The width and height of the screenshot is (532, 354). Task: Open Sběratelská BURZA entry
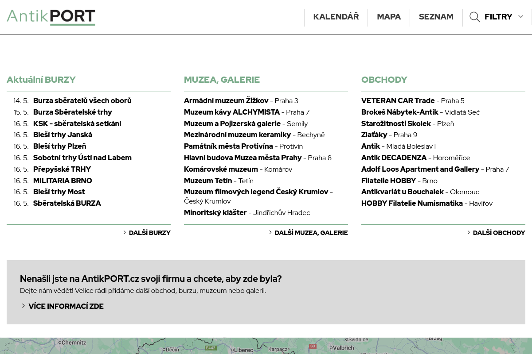tap(67, 204)
